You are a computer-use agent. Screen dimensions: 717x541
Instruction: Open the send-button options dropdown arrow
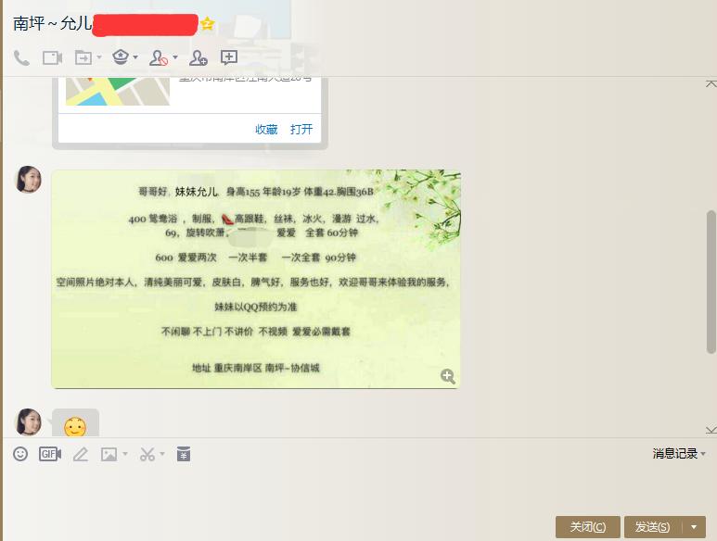(x=694, y=527)
